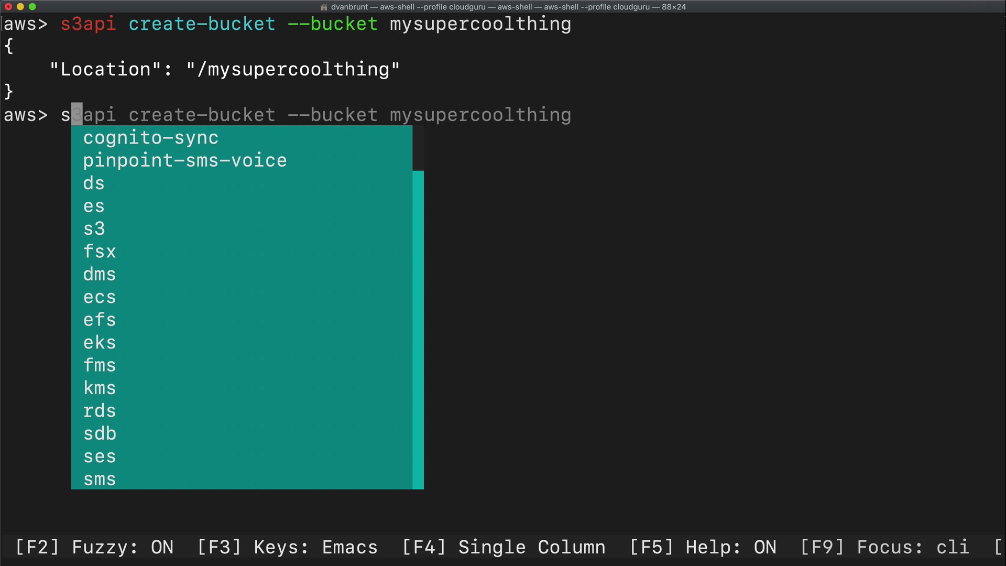Minimize the terminal window with yellow button
1006x566 pixels.
coord(20,7)
